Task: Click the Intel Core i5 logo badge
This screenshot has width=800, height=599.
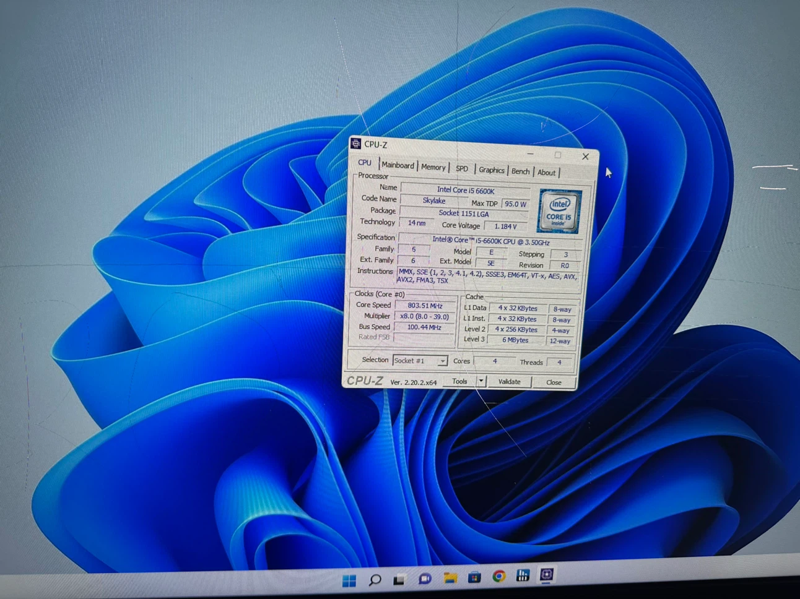Action: coord(559,212)
